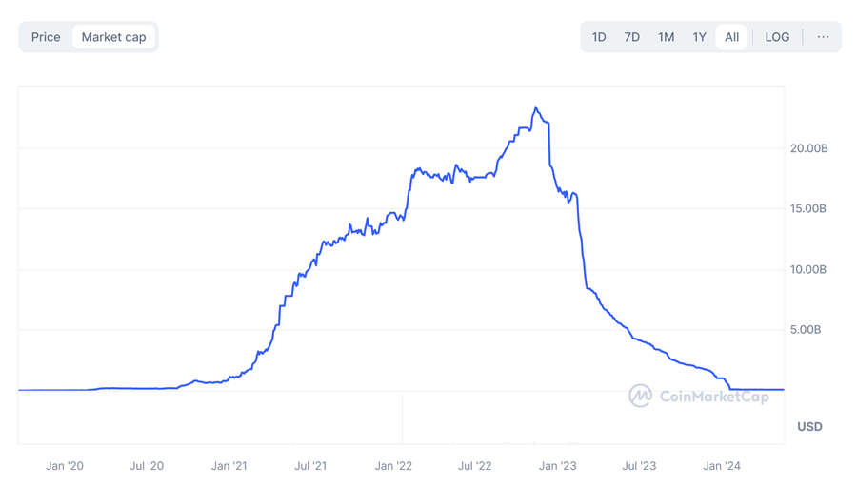Viewport: 857px width, 485px height.
Task: Switch to the Price tab
Action: [x=46, y=37]
